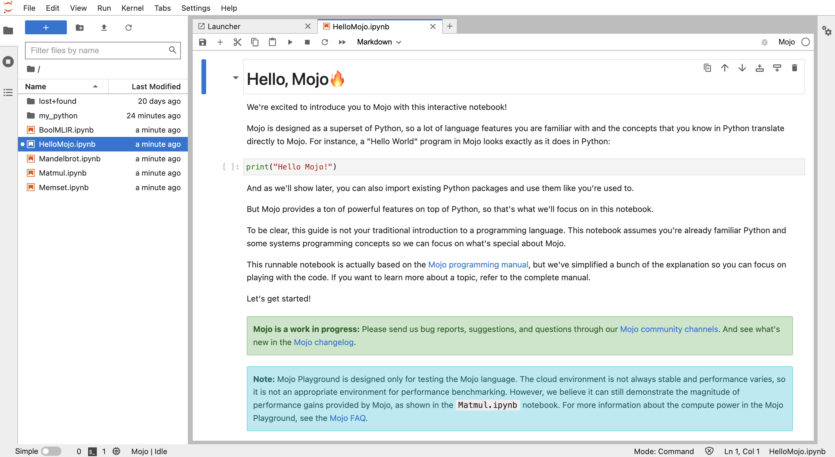The height and width of the screenshot is (457, 835).
Task: Open the Markdown cell type dropdown
Action: tap(379, 42)
